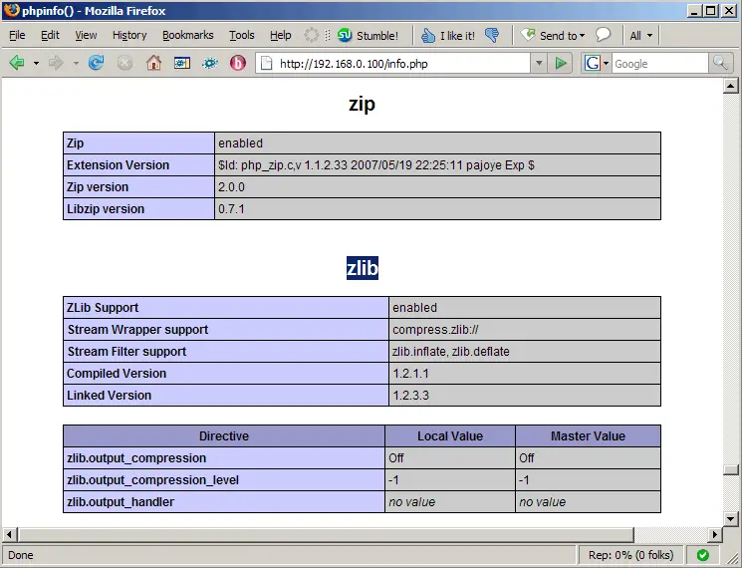Reload the page with the Refresh icon
The width and height of the screenshot is (742, 568).
[x=96, y=63]
